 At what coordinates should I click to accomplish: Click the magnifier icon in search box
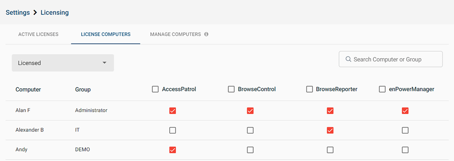[x=348, y=59]
